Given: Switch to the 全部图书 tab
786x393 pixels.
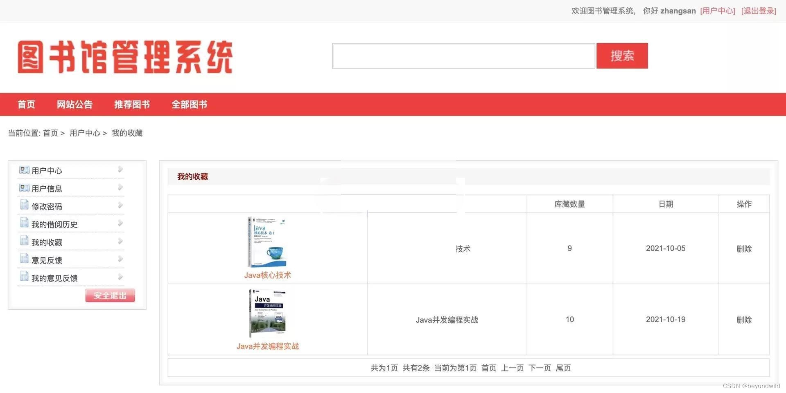Looking at the screenshot, I should pyautogui.click(x=189, y=104).
